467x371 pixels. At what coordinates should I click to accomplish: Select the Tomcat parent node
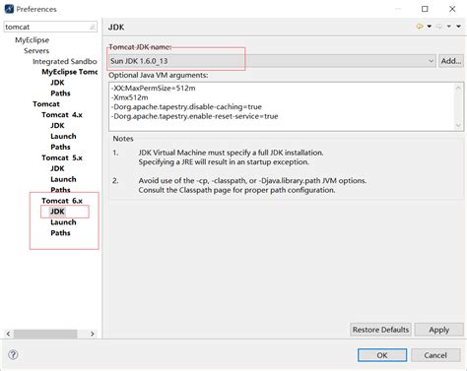[x=46, y=104]
